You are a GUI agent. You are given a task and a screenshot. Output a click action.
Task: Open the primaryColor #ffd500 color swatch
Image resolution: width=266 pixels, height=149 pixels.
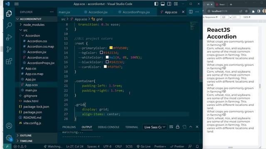(x=111, y=48)
